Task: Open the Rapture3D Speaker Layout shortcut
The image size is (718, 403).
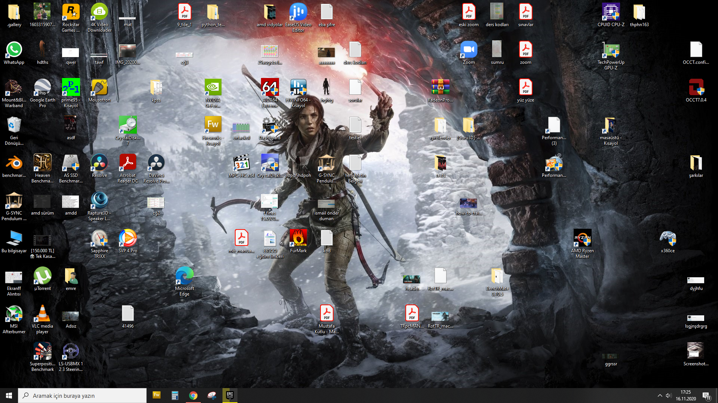Action: coord(99,206)
